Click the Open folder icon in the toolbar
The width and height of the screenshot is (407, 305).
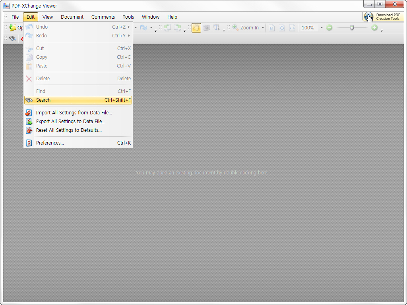point(13,27)
